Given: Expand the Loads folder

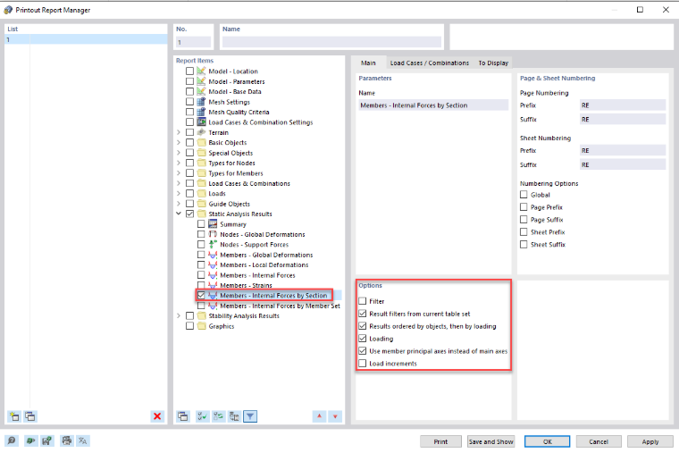Looking at the screenshot, I should coord(179,193).
